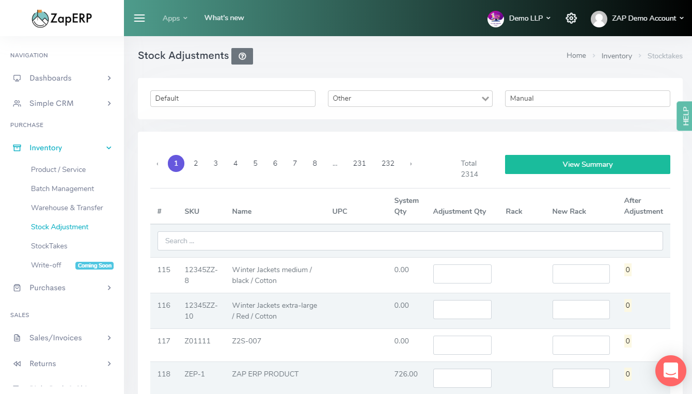Go to pagination page 5
This screenshot has width=692, height=394.
[255, 163]
